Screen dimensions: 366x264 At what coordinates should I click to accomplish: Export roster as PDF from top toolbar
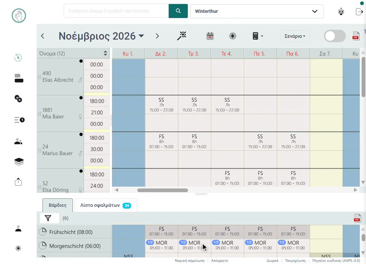(356, 36)
